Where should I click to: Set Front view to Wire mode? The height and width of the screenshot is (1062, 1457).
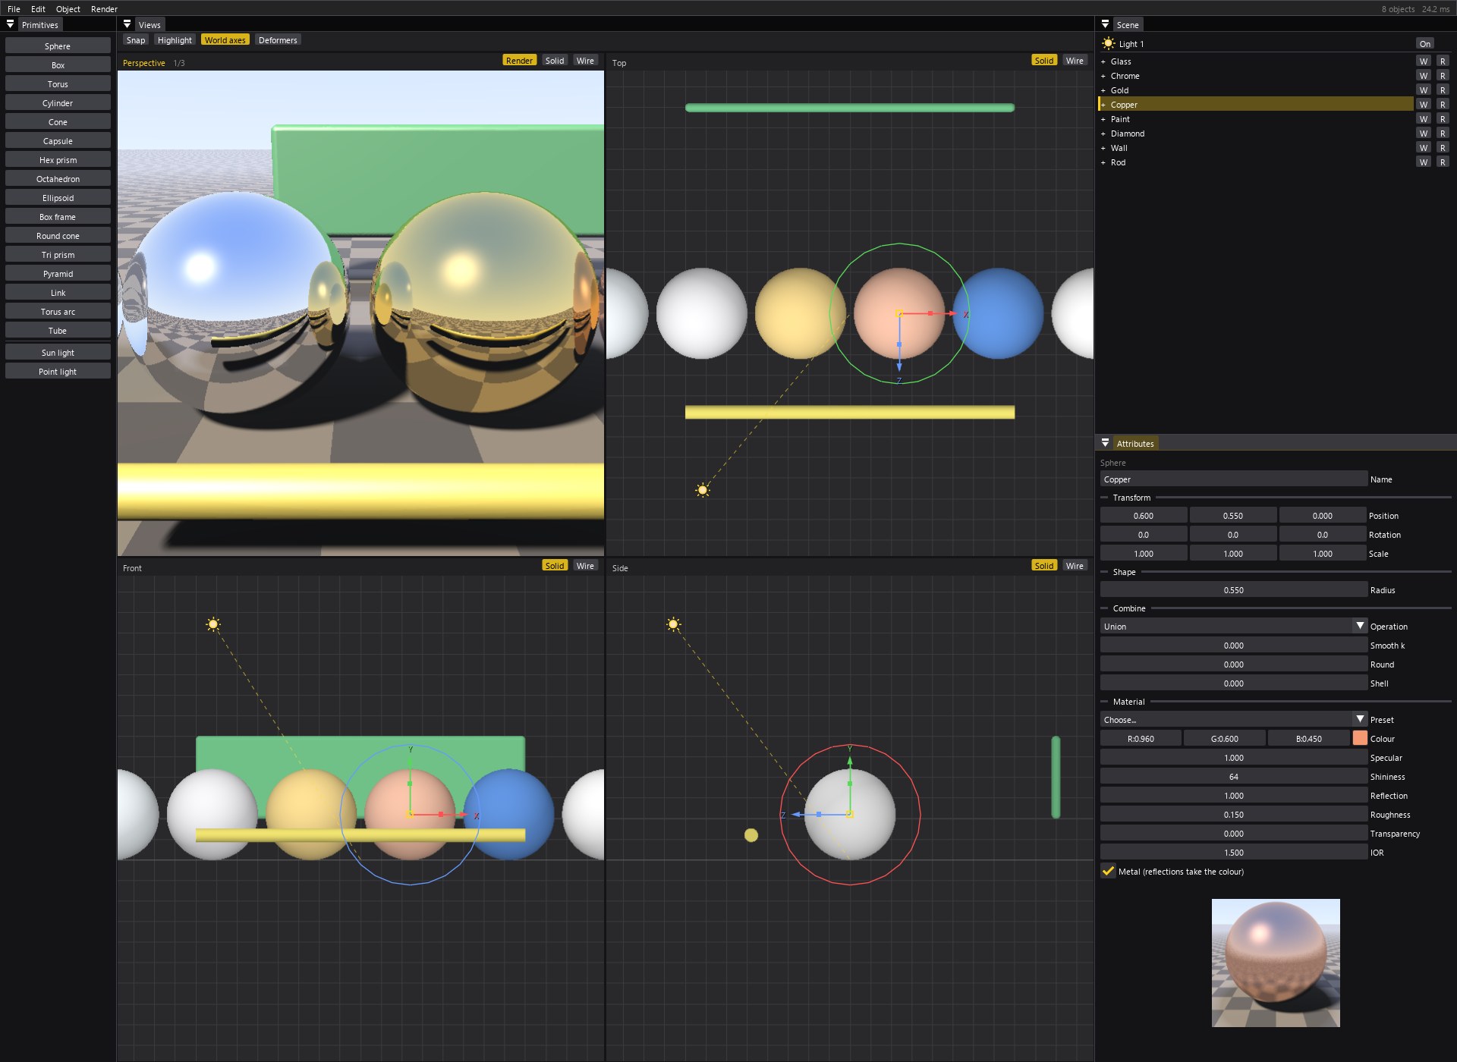pos(585,566)
